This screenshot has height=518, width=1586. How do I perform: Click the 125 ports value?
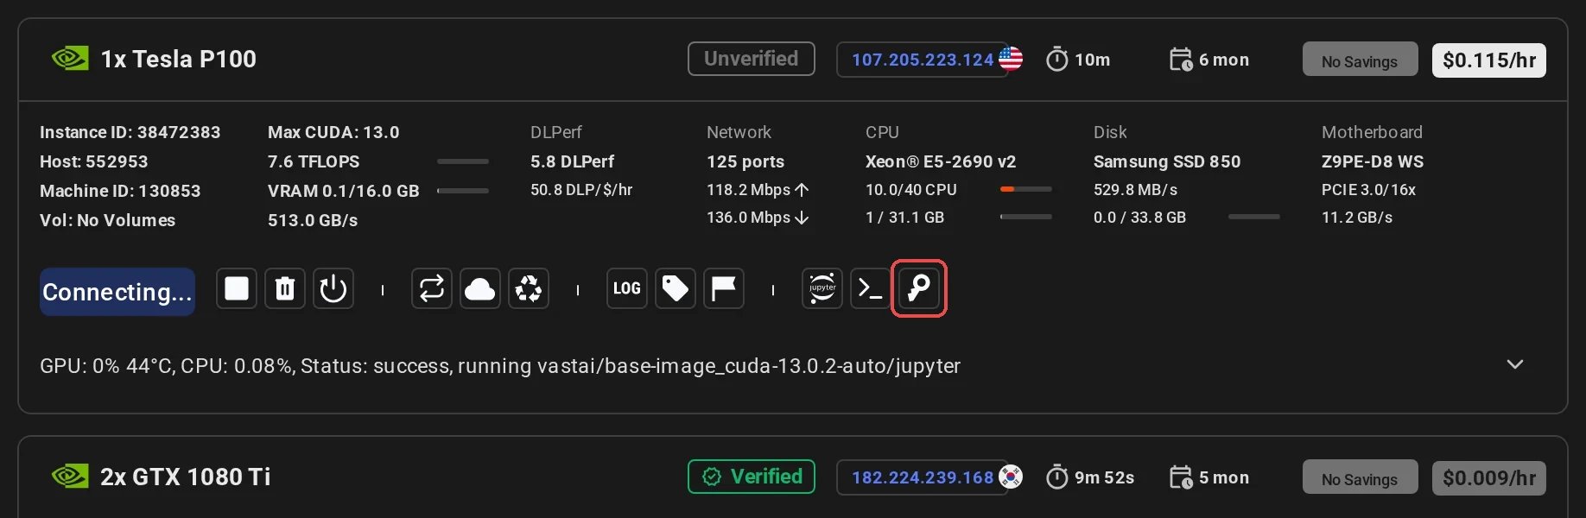point(745,161)
